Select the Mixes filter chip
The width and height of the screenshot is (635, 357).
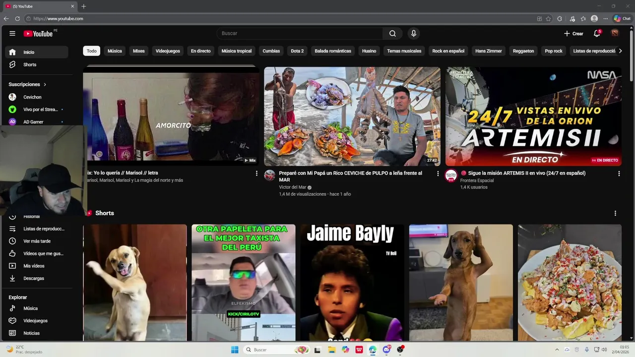point(139,51)
